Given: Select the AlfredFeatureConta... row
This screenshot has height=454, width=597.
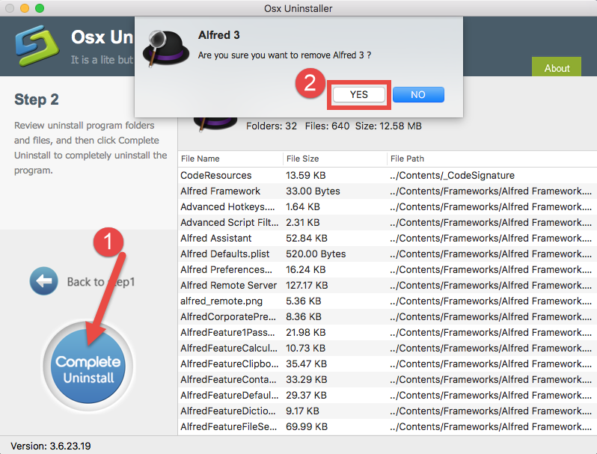Looking at the screenshot, I should click(x=388, y=380).
